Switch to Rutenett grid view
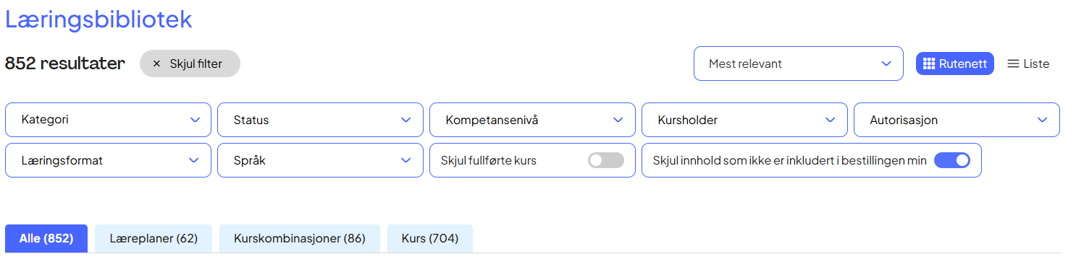The image size is (1076, 267). (x=954, y=64)
